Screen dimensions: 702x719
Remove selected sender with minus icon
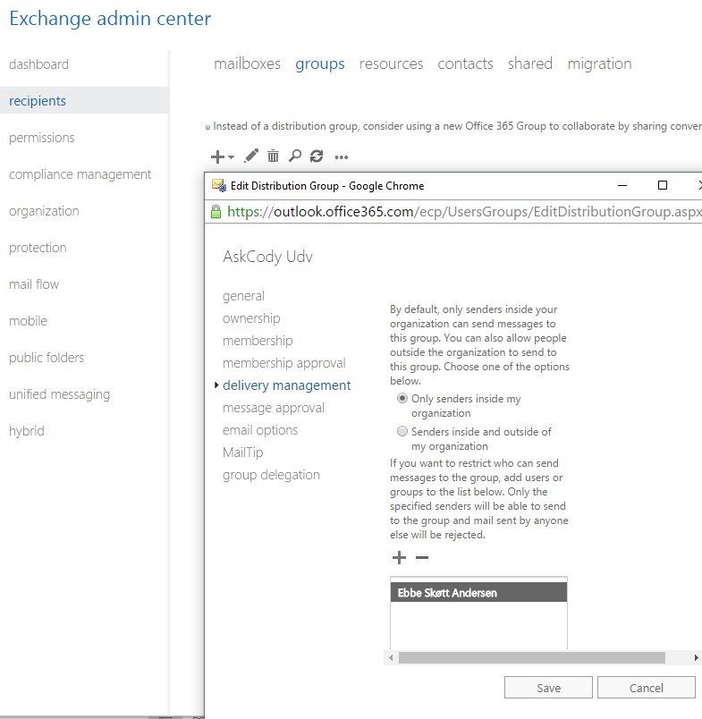(422, 558)
